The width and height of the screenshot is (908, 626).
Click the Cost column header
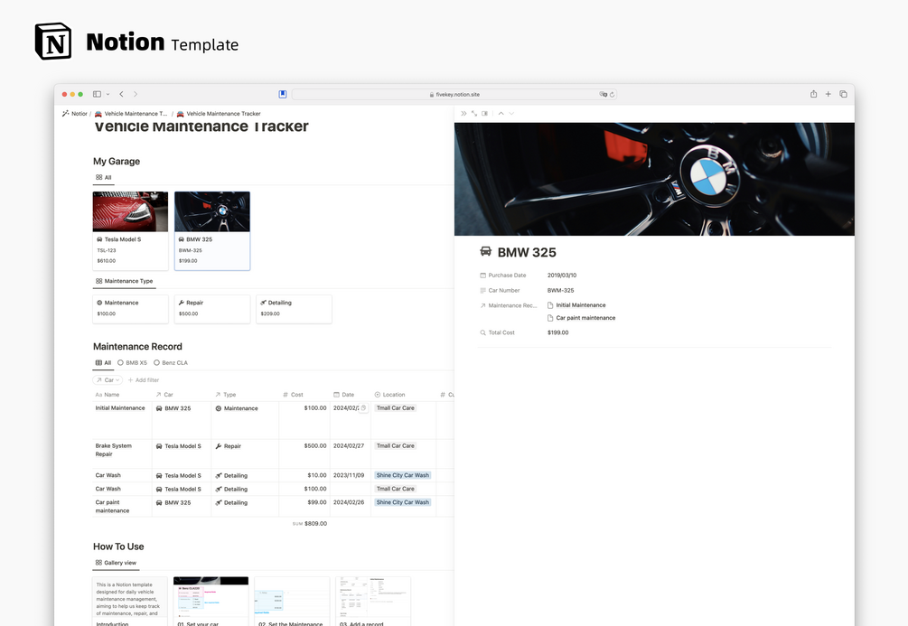pyautogui.click(x=293, y=395)
